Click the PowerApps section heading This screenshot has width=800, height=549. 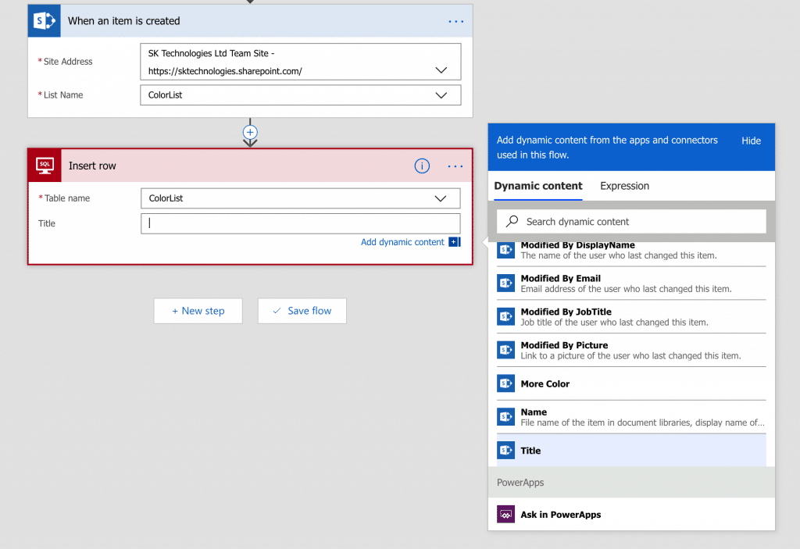(x=520, y=482)
